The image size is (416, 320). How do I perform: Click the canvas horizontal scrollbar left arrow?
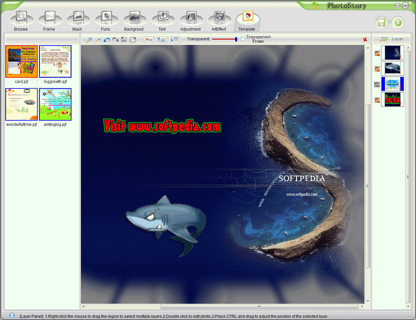pyautogui.click(x=84, y=306)
